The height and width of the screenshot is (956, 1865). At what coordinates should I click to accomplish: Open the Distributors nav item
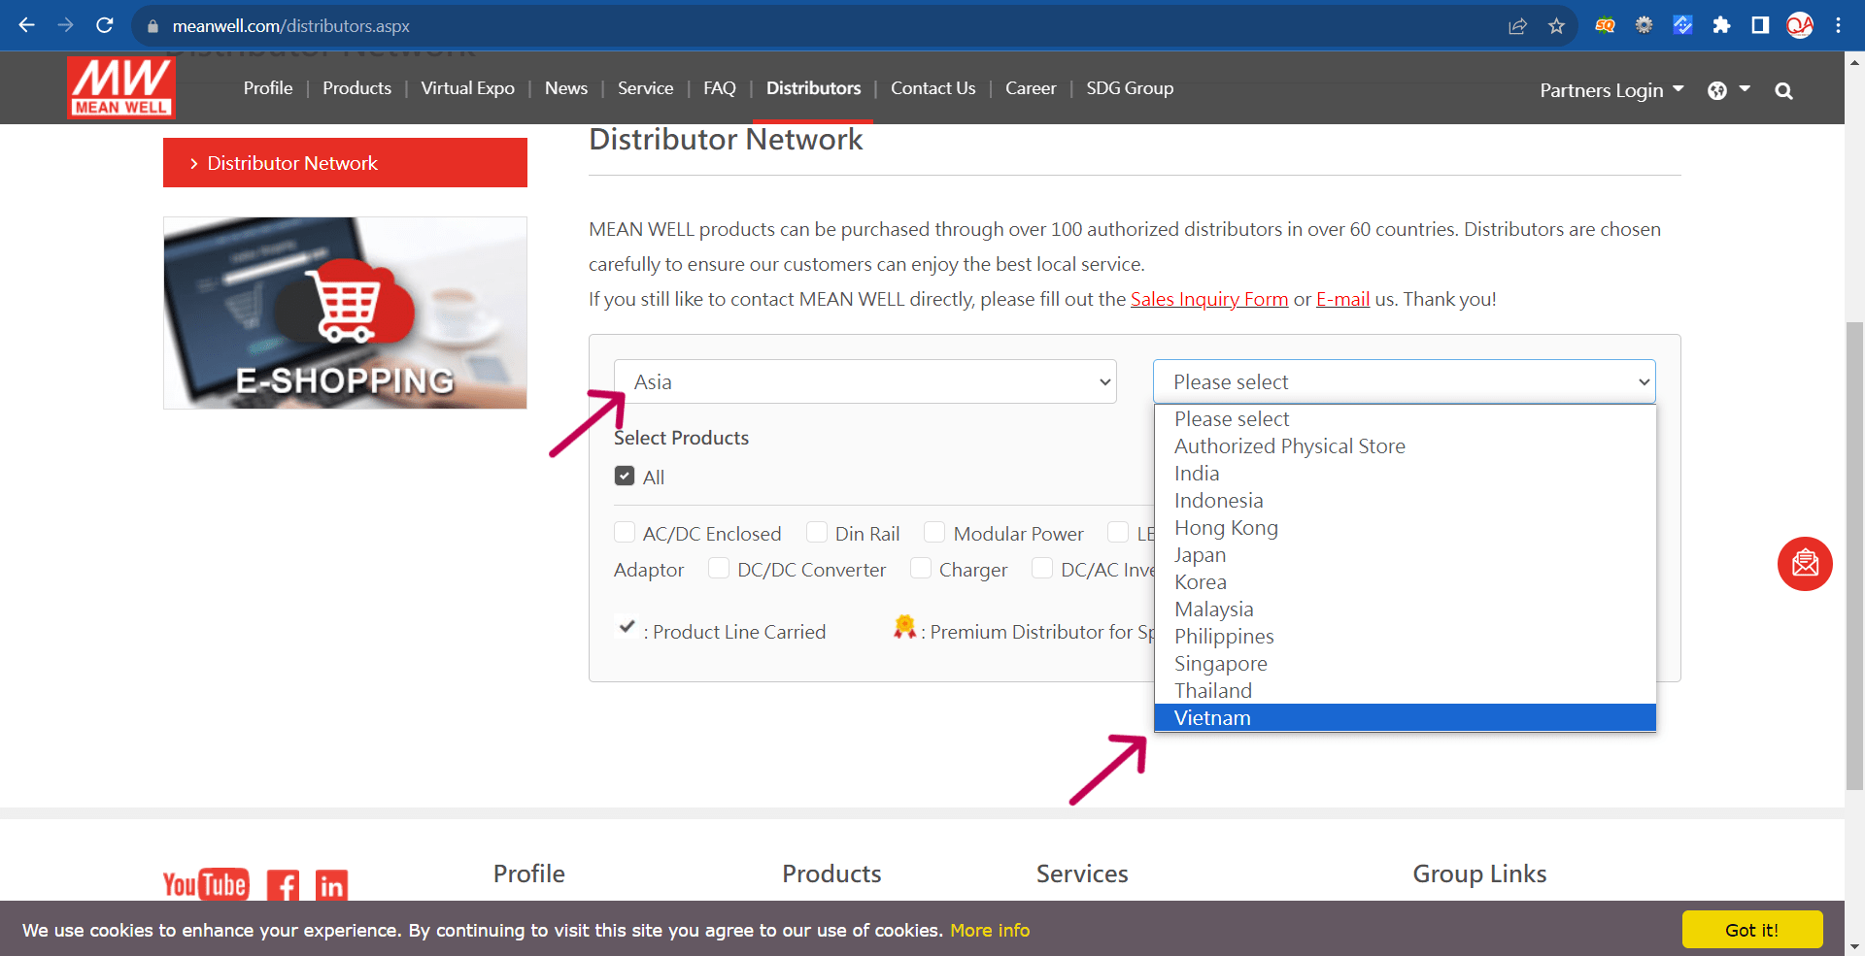click(813, 88)
